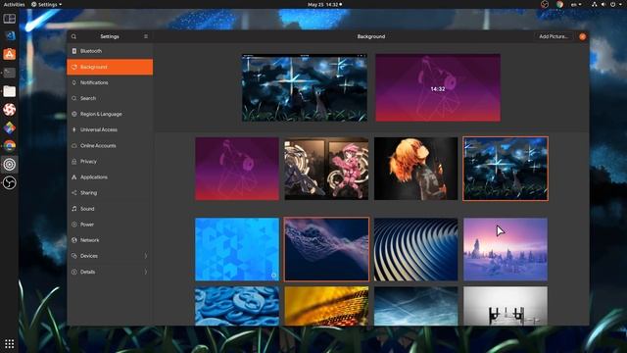Select the selected starry night anime wallpaper
The image size is (627, 353).
(506, 169)
